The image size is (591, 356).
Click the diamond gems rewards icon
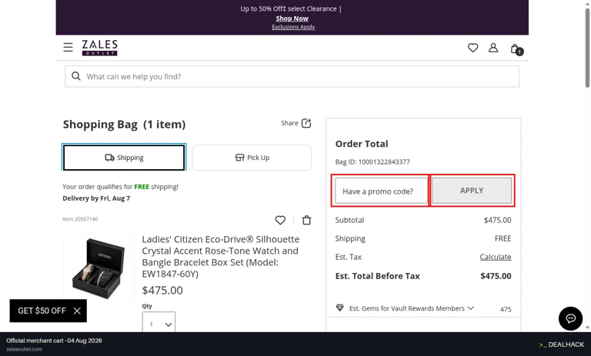click(339, 308)
